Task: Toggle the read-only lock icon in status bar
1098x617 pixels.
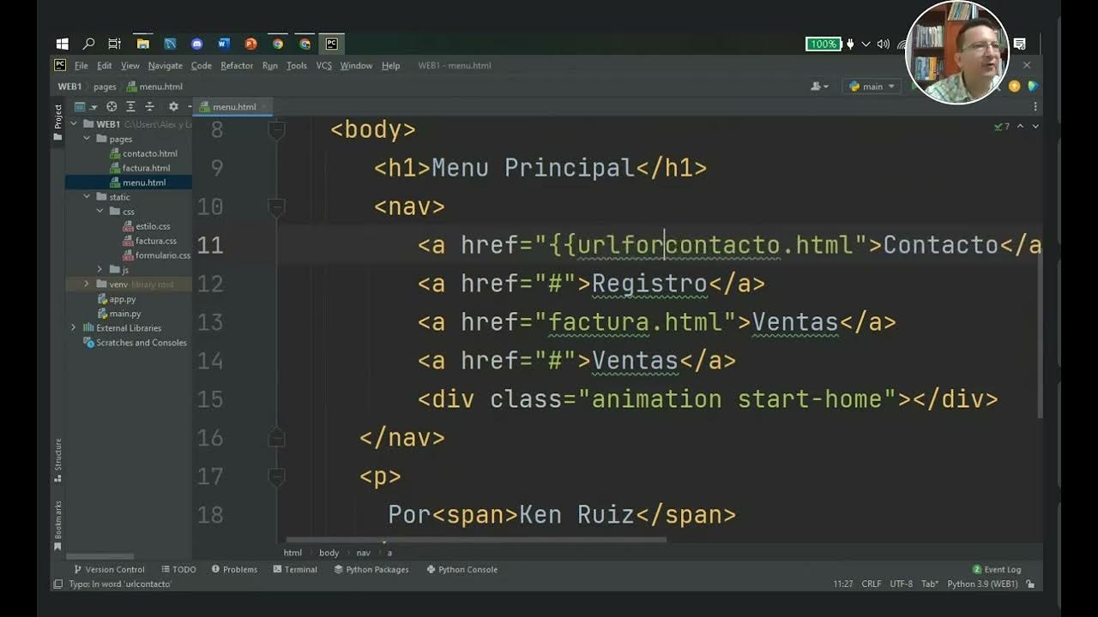Action: tap(1030, 584)
